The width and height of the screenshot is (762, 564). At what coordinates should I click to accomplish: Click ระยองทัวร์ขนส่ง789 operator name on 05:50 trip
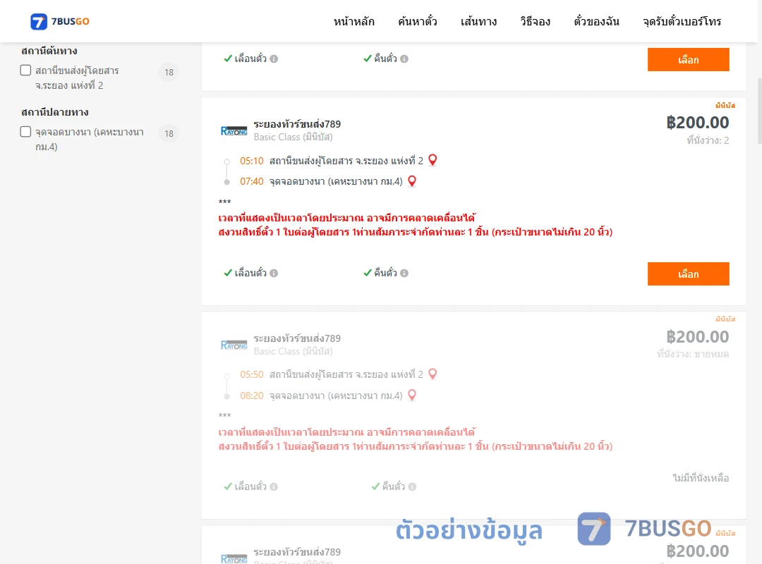point(297,338)
